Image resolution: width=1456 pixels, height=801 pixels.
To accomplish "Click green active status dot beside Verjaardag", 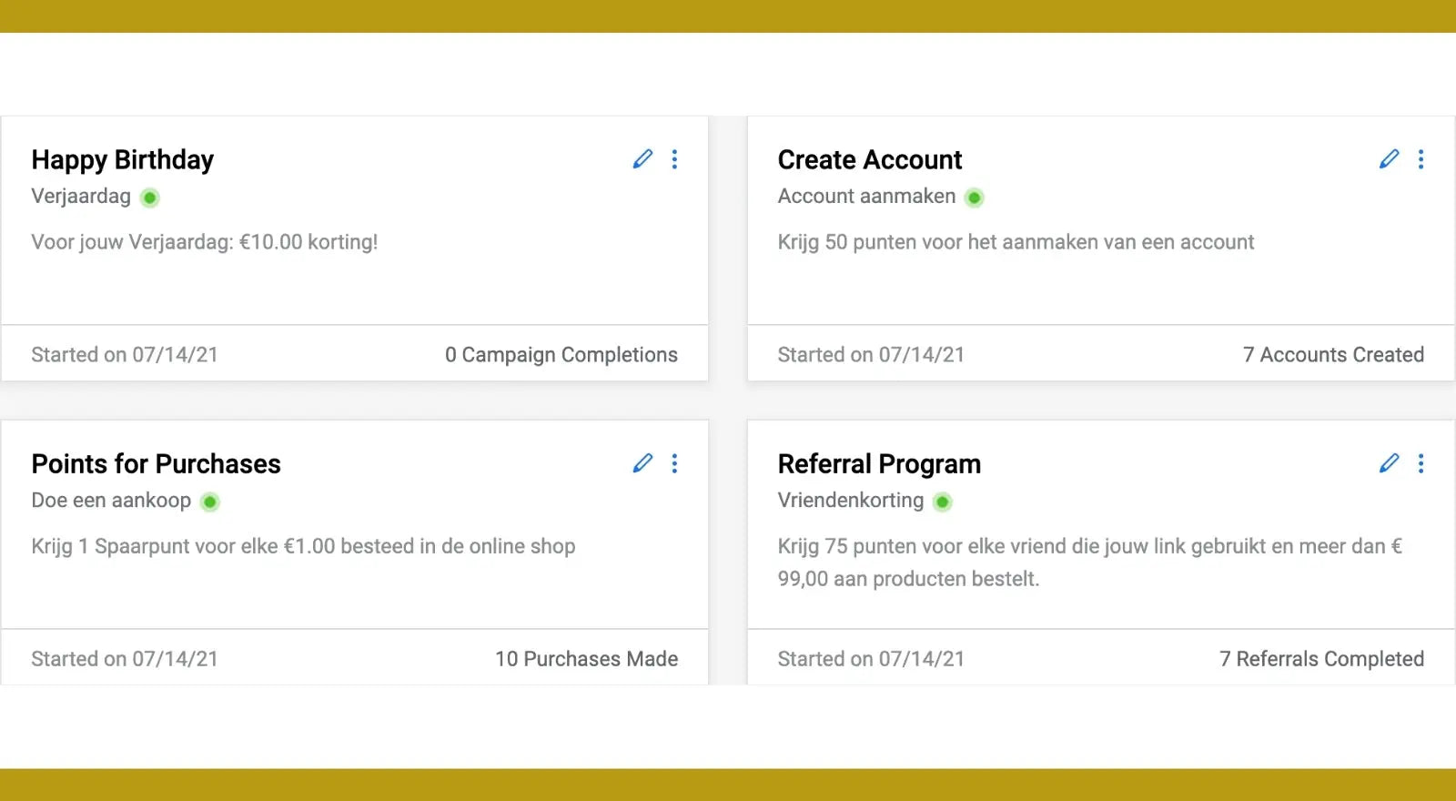I will coord(150,198).
